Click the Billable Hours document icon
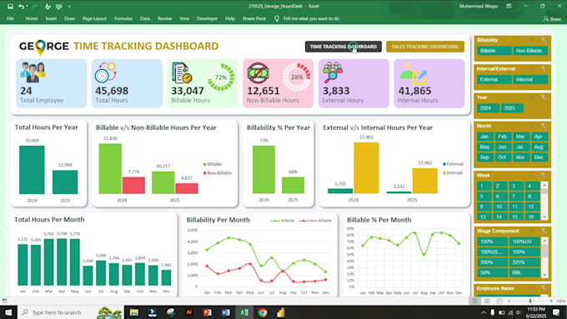This screenshot has height=319, width=567. coord(182,72)
